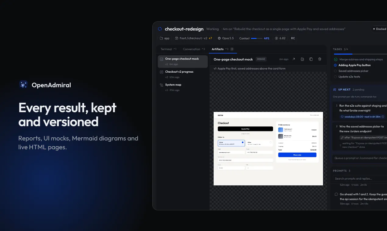Click the circle for Update e2e tests task
The image size is (387, 231).
[336, 77]
